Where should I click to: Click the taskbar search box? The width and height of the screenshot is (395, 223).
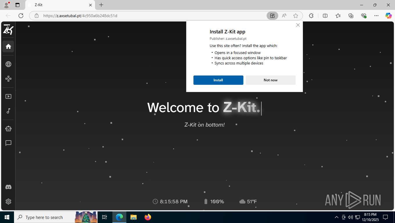click(x=56, y=217)
